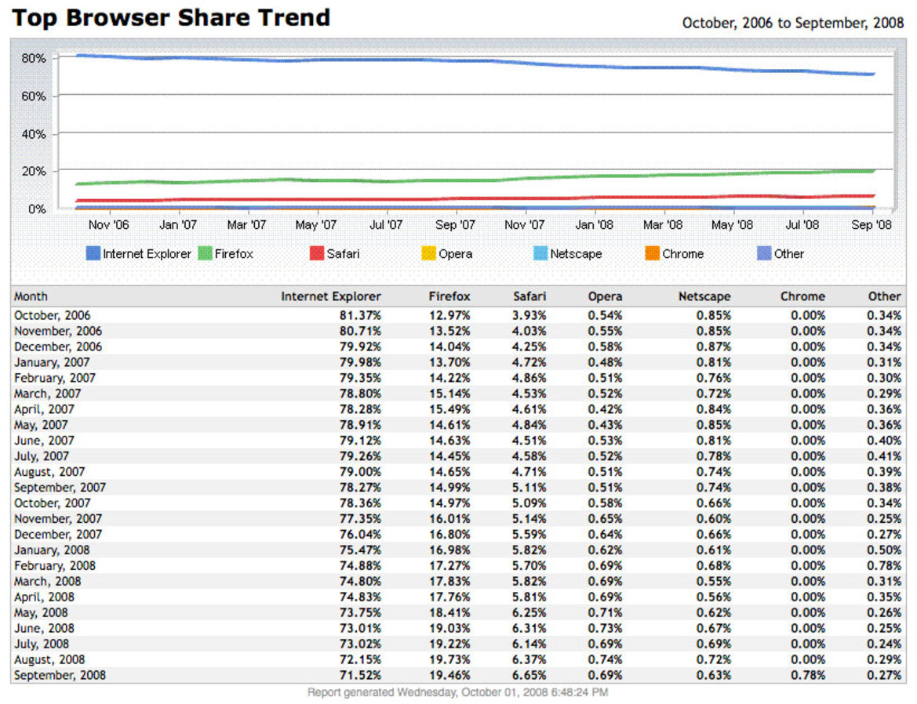Click the January, 2008 row label
This screenshot has height=704, width=917.
click(x=52, y=550)
